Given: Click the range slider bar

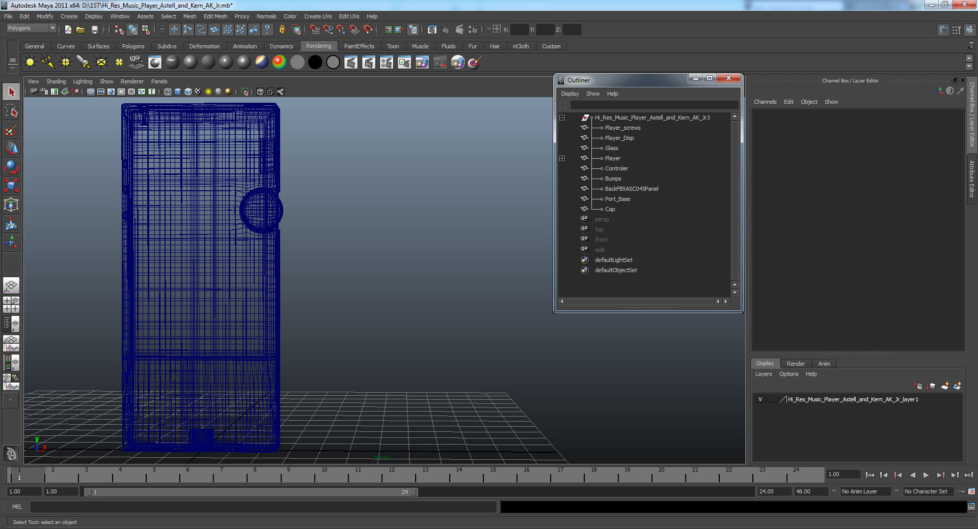Looking at the screenshot, I should 251,492.
